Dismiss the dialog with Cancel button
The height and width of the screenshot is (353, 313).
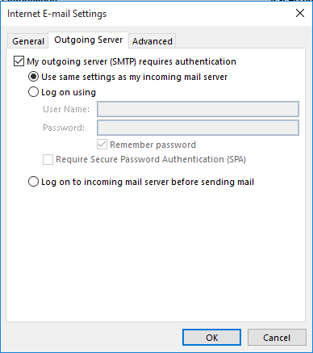[277, 338]
